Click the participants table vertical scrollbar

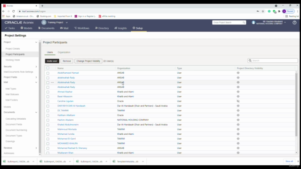point(296,104)
